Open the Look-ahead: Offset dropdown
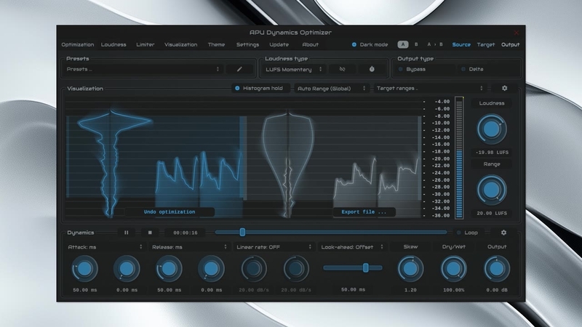The width and height of the screenshot is (582, 327). [352, 247]
